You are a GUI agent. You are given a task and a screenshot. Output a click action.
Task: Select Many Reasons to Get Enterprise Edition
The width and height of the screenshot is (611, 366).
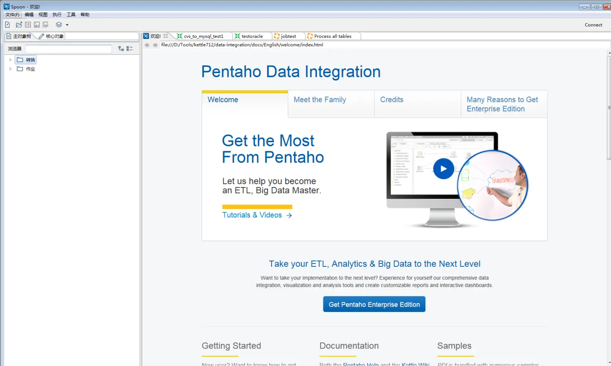click(504, 104)
